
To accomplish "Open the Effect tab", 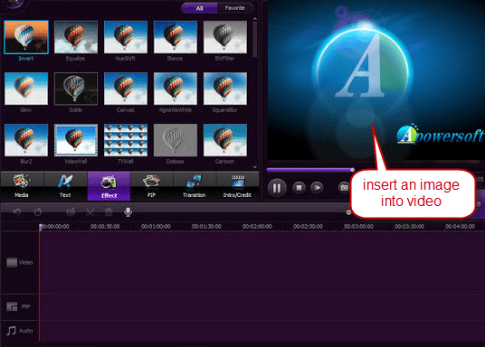I will pyautogui.click(x=109, y=186).
